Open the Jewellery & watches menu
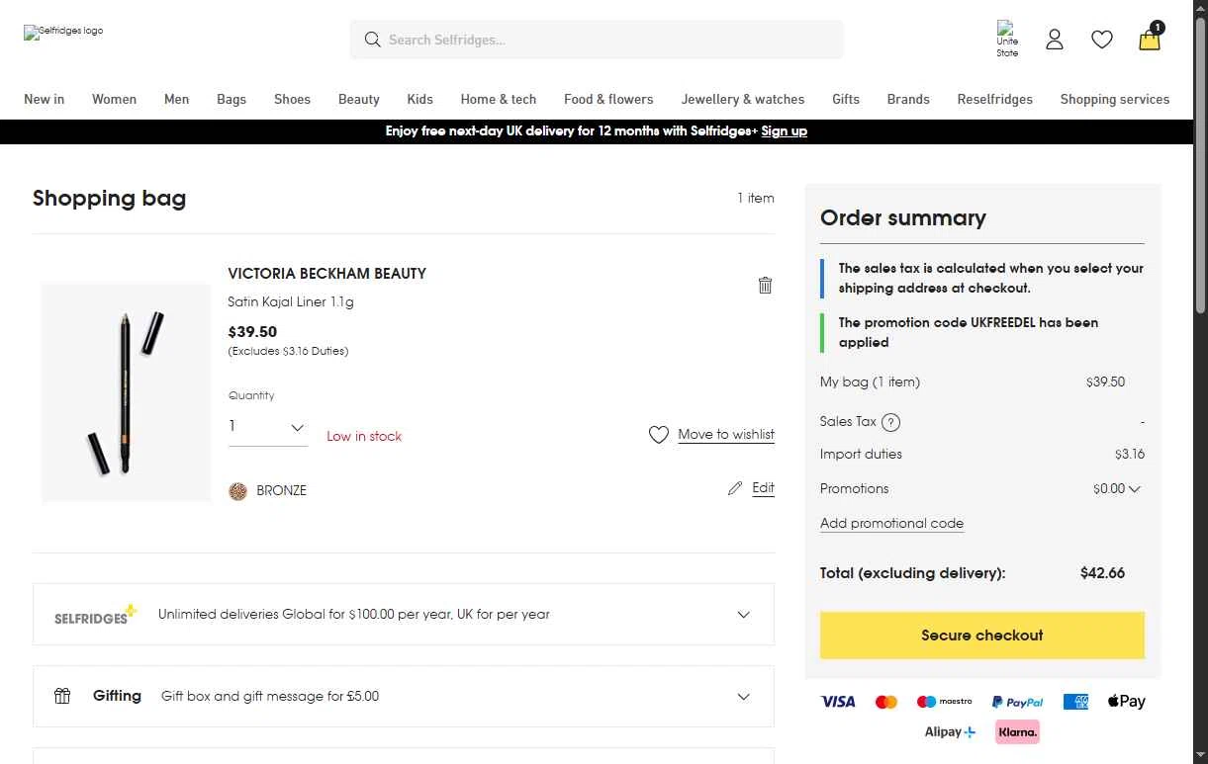Image resolution: width=1208 pixels, height=764 pixels. (x=743, y=99)
